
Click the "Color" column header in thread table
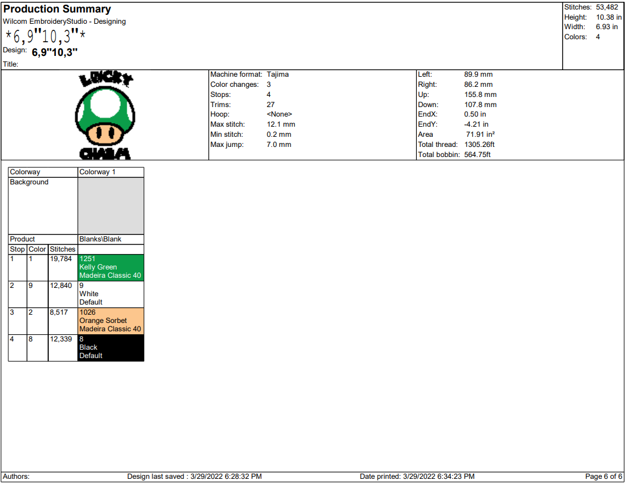pos(38,249)
